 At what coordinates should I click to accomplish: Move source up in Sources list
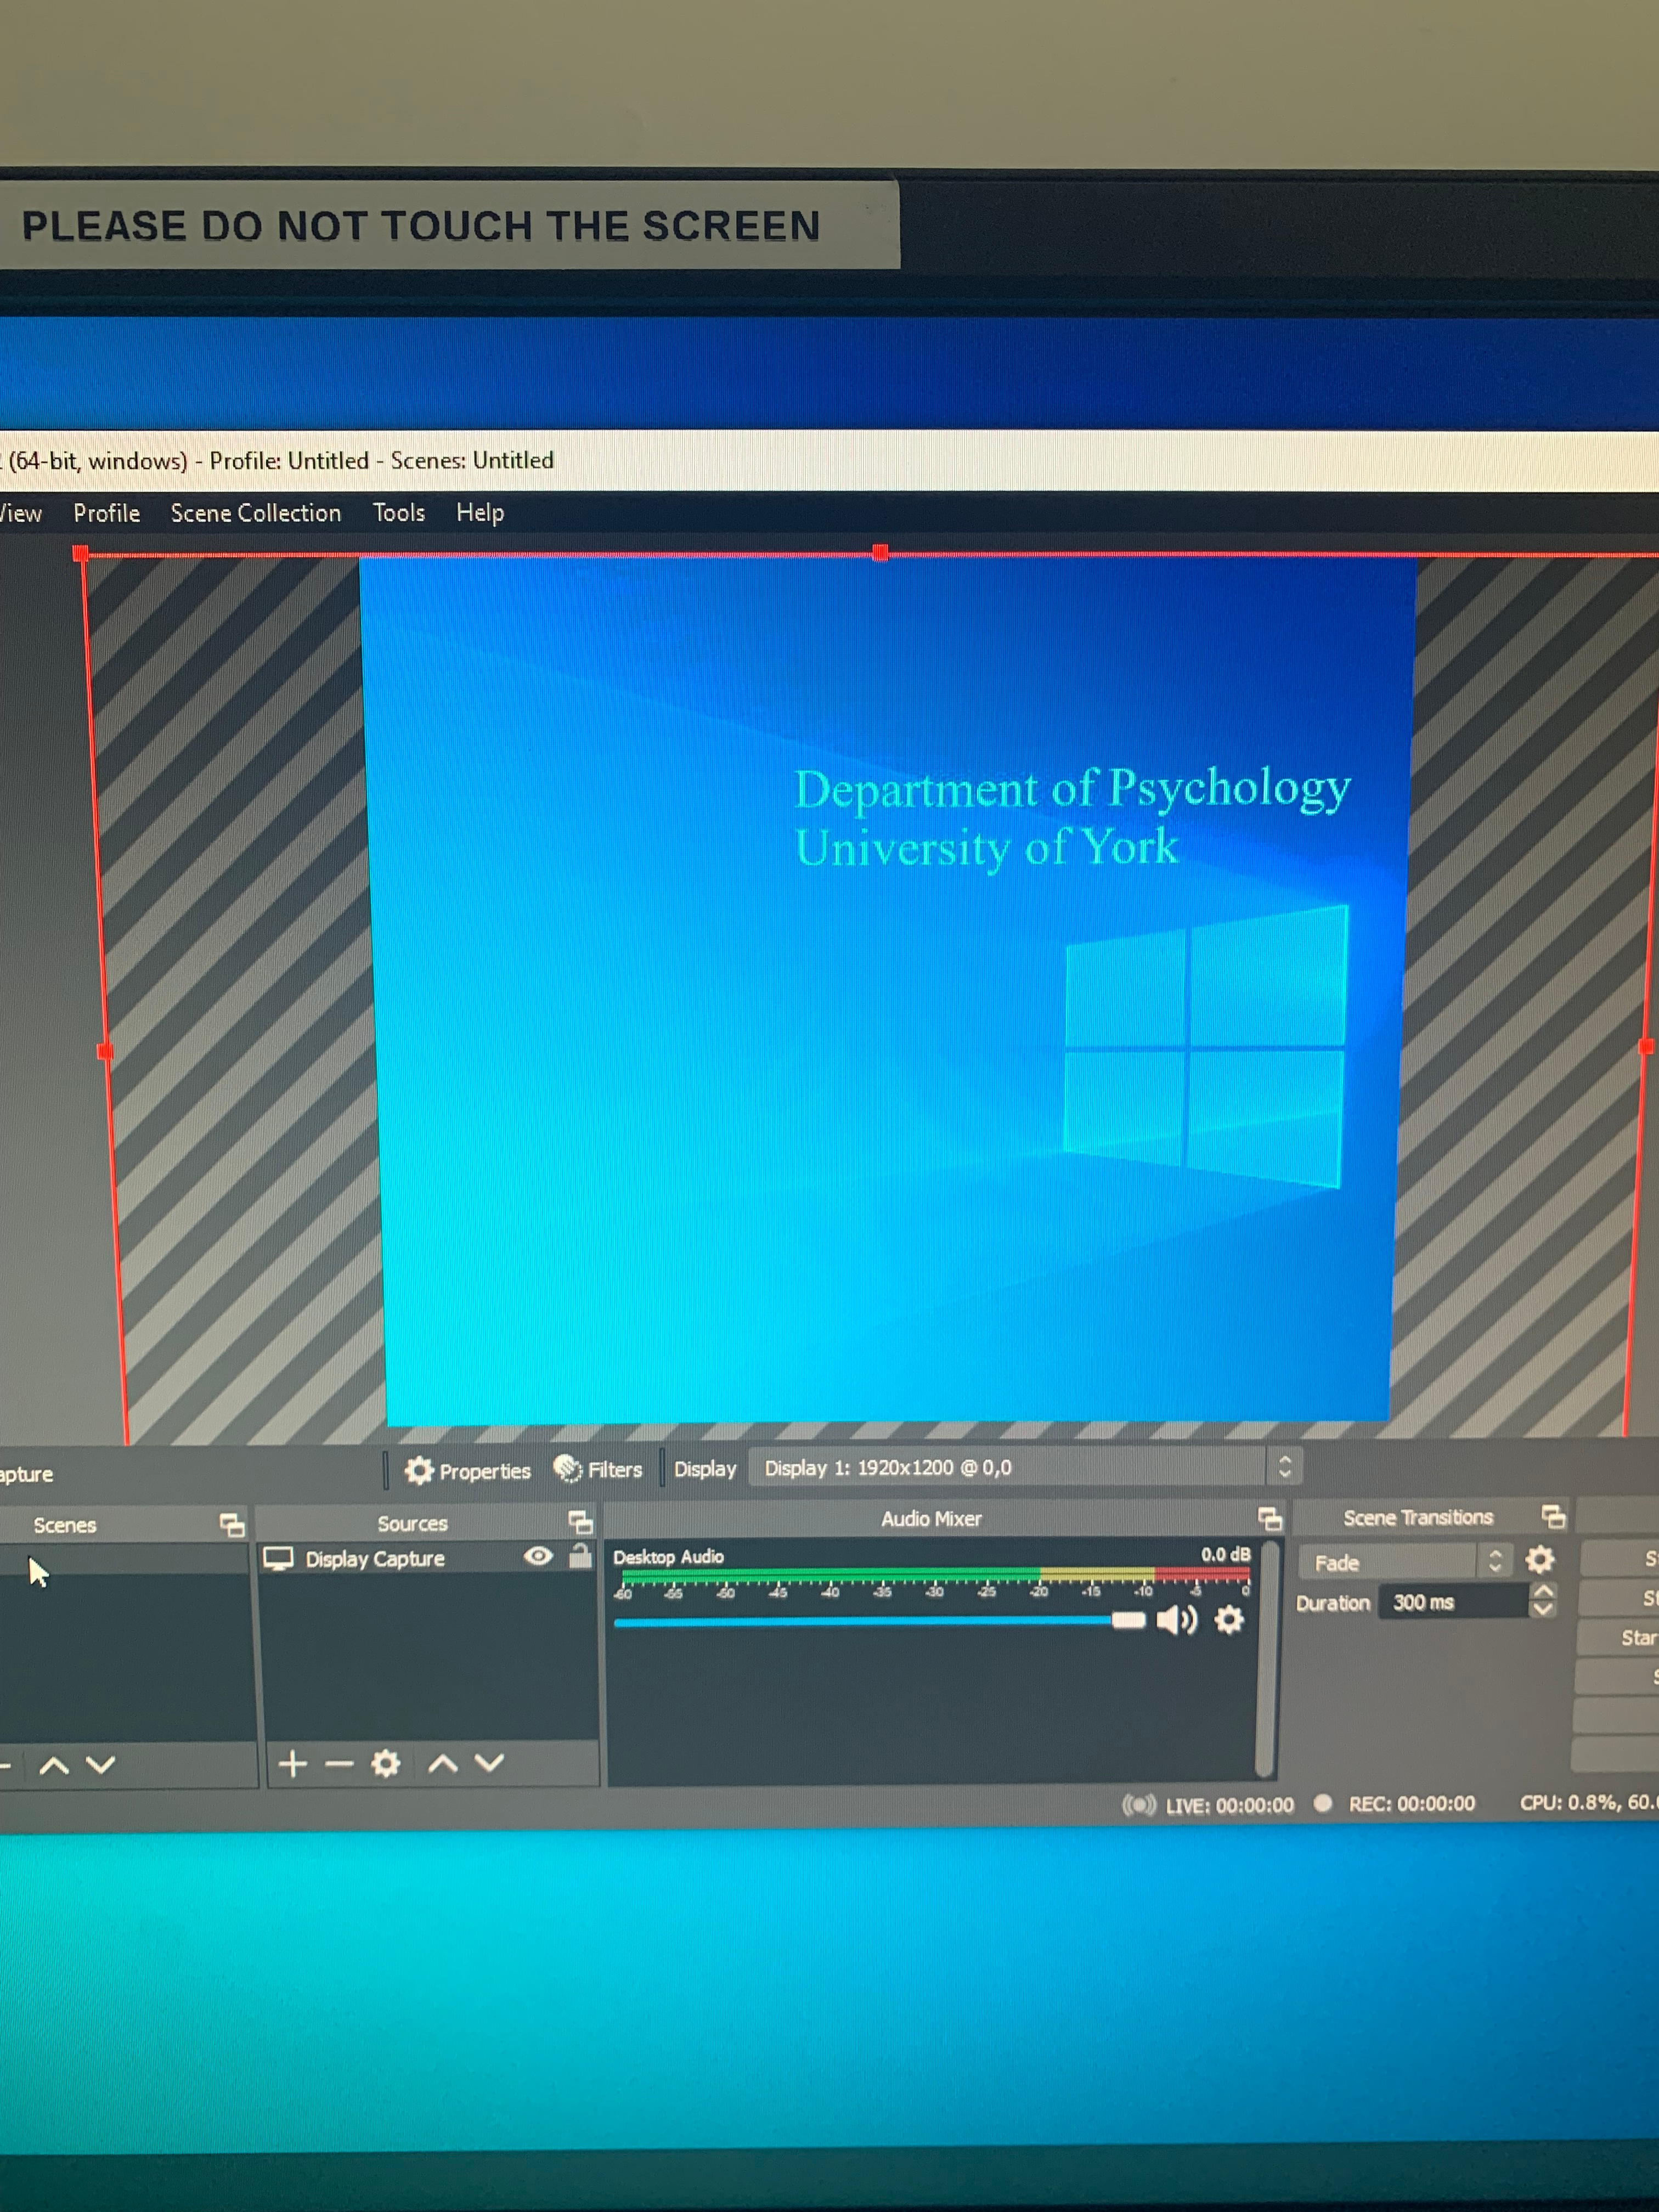click(443, 1763)
